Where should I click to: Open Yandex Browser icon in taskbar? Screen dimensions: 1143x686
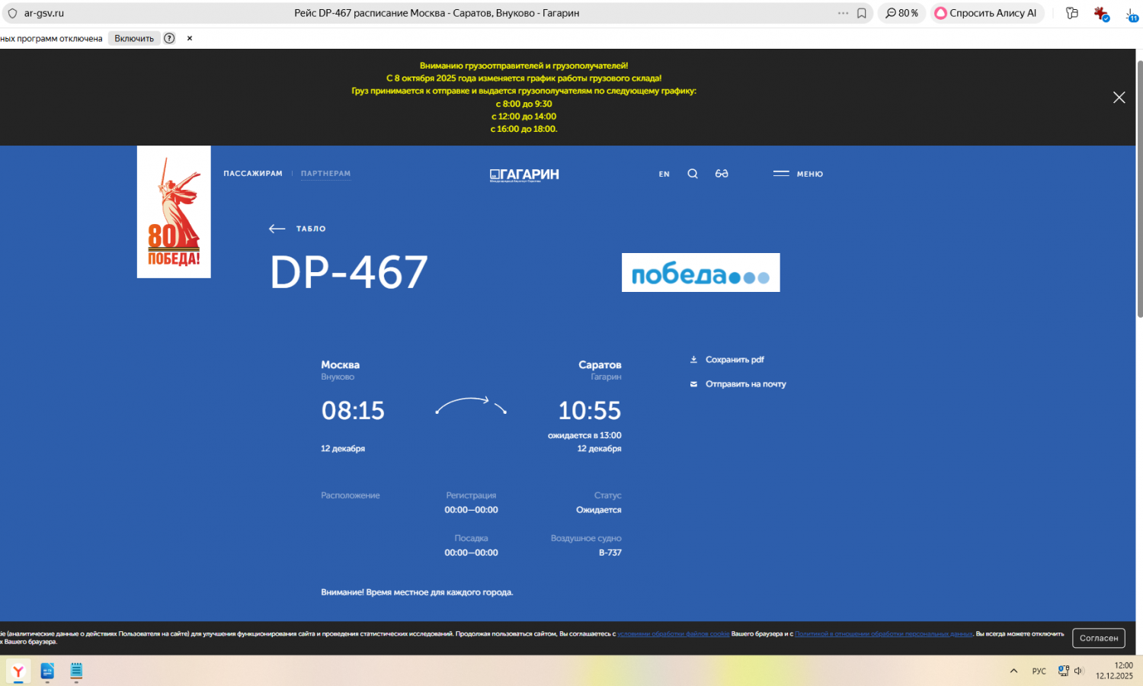18,671
